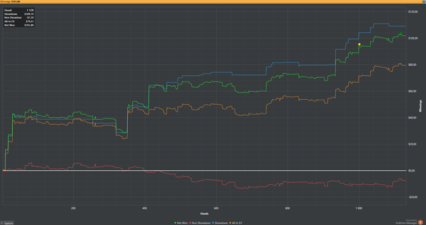426x225 pixels.
Task: Click the $60,00 y-axis label
Action: tap(413, 91)
